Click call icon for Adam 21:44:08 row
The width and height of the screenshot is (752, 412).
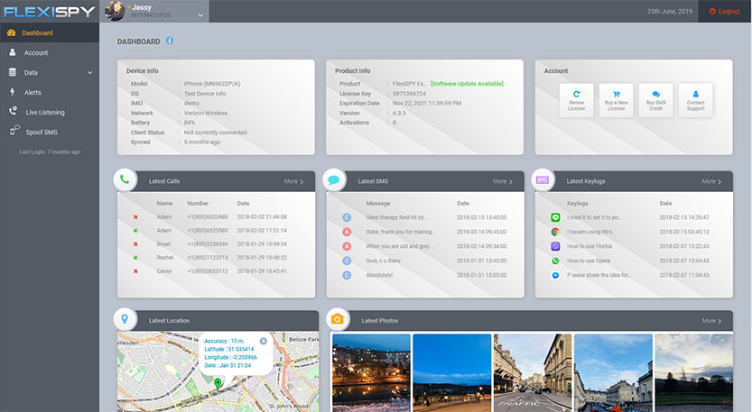click(135, 217)
